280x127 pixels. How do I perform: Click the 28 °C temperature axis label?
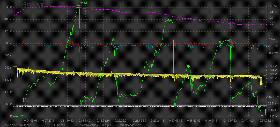(x=273, y=6)
